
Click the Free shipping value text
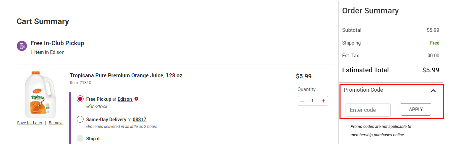434,43
